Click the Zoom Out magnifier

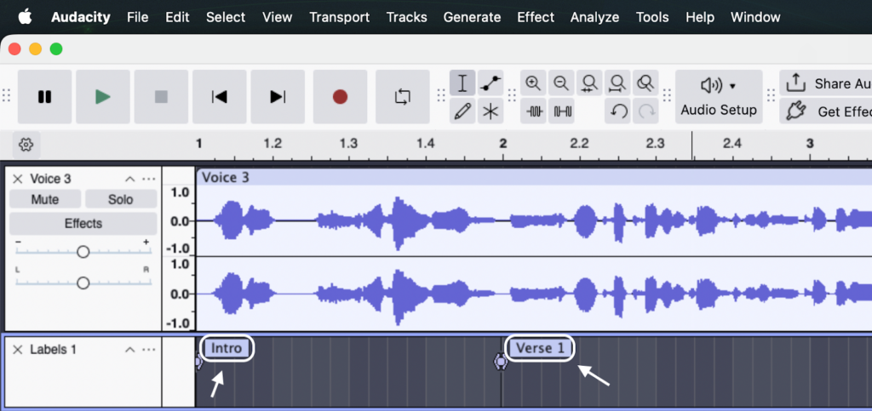point(561,83)
